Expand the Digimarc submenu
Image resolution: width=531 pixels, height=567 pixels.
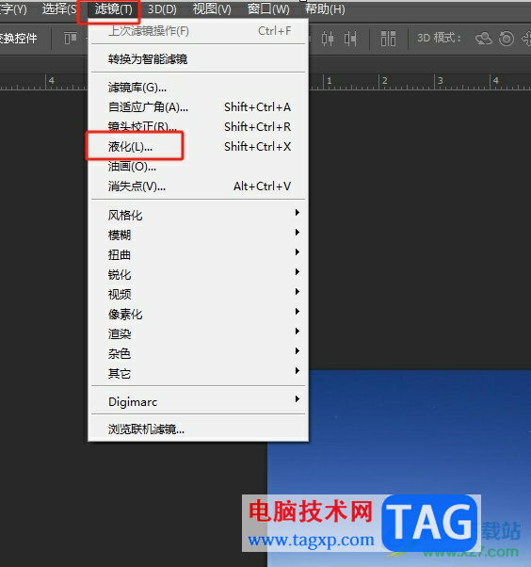point(198,401)
